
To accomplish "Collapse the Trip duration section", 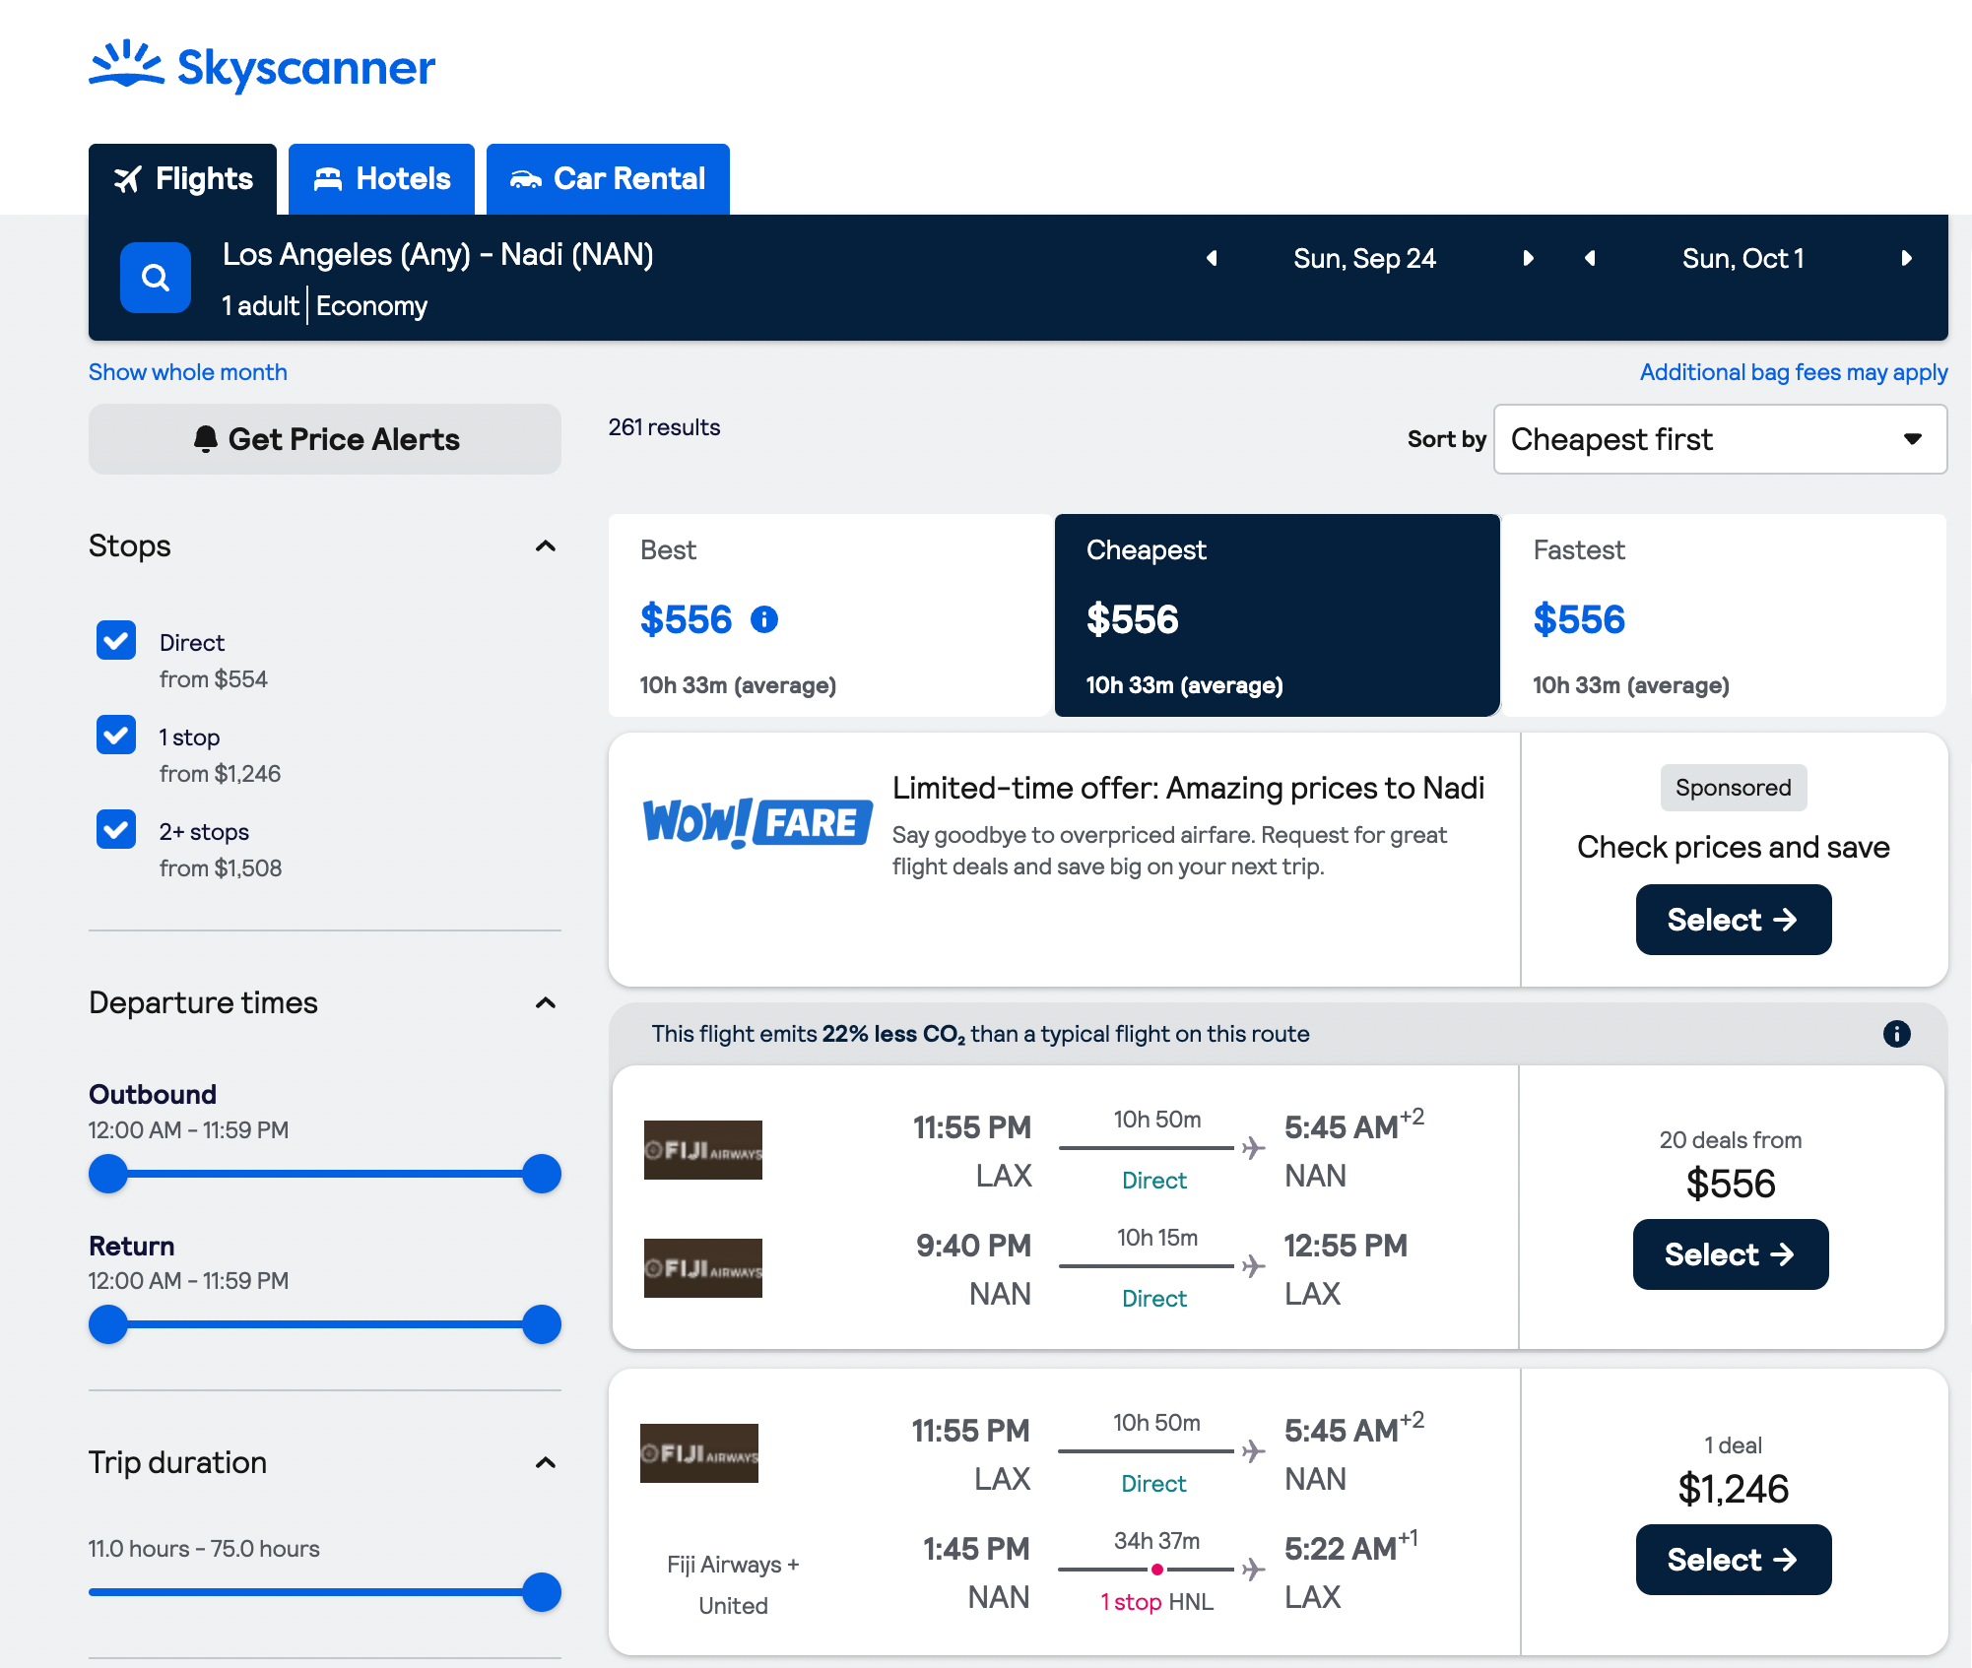I will coord(546,1463).
